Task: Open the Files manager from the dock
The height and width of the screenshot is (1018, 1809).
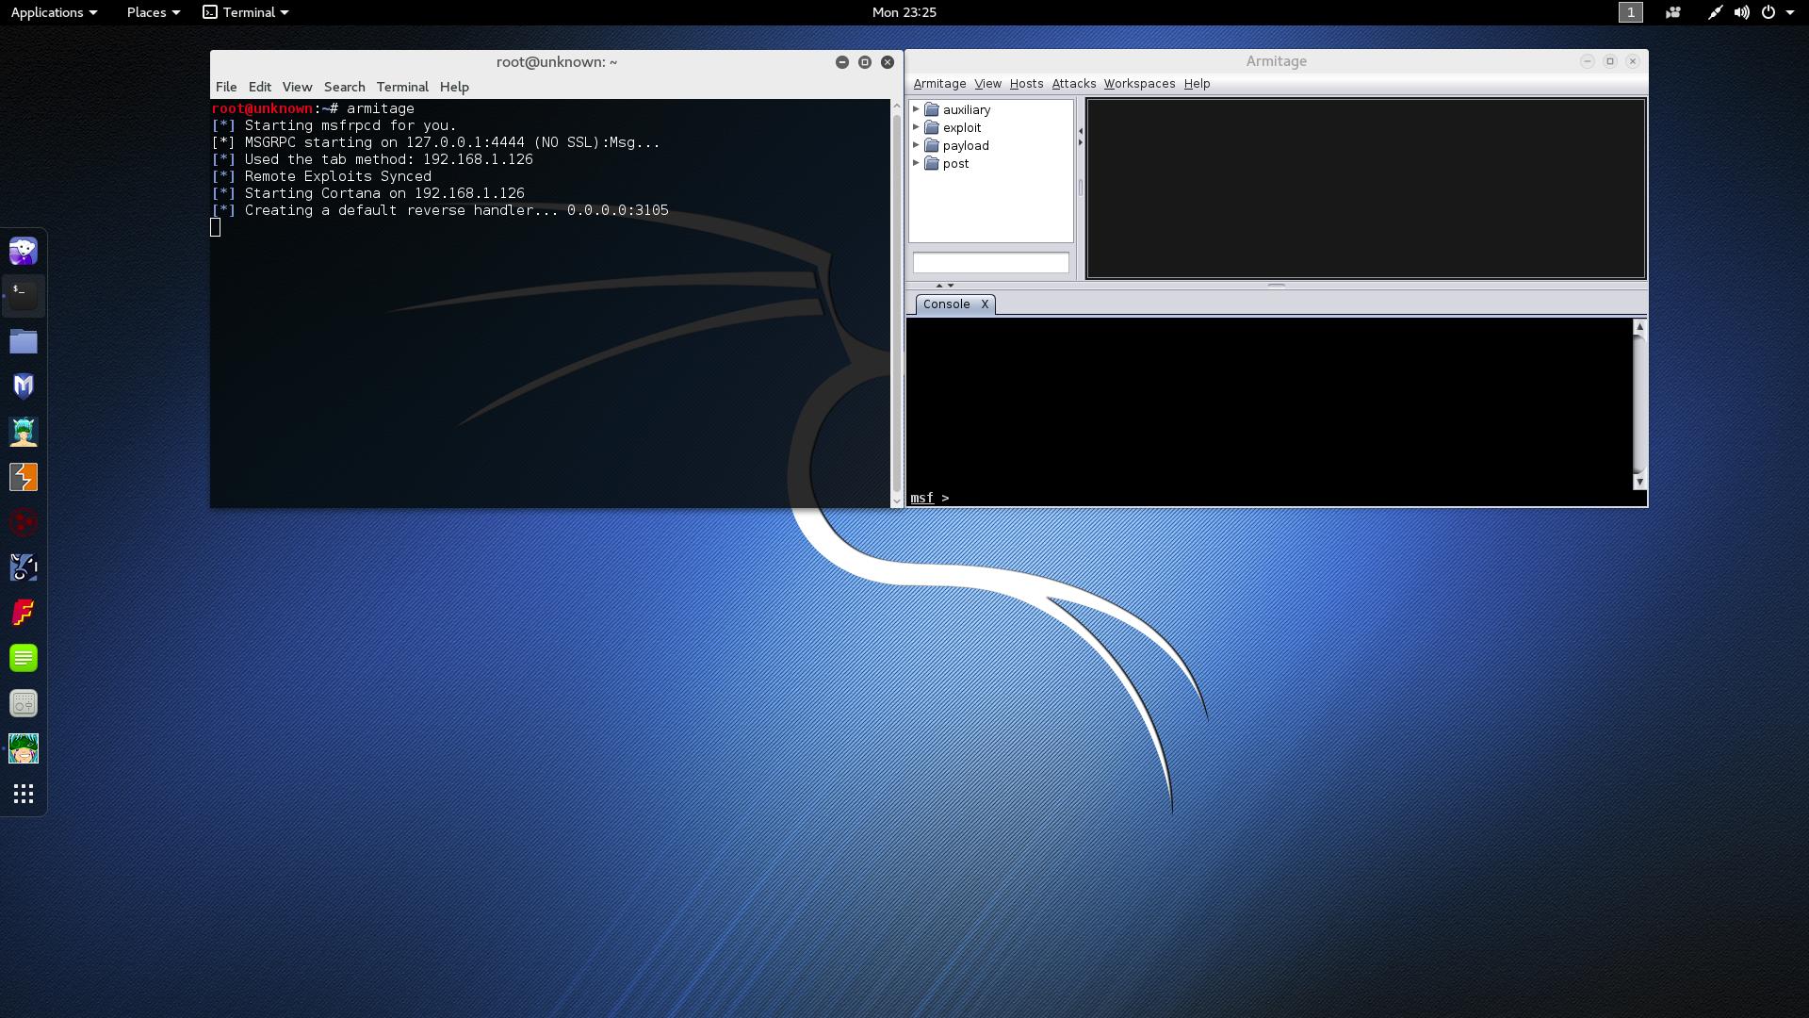Action: pyautogui.click(x=24, y=341)
